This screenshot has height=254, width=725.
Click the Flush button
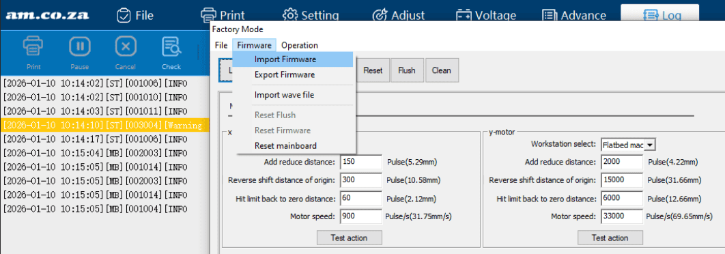pos(406,70)
